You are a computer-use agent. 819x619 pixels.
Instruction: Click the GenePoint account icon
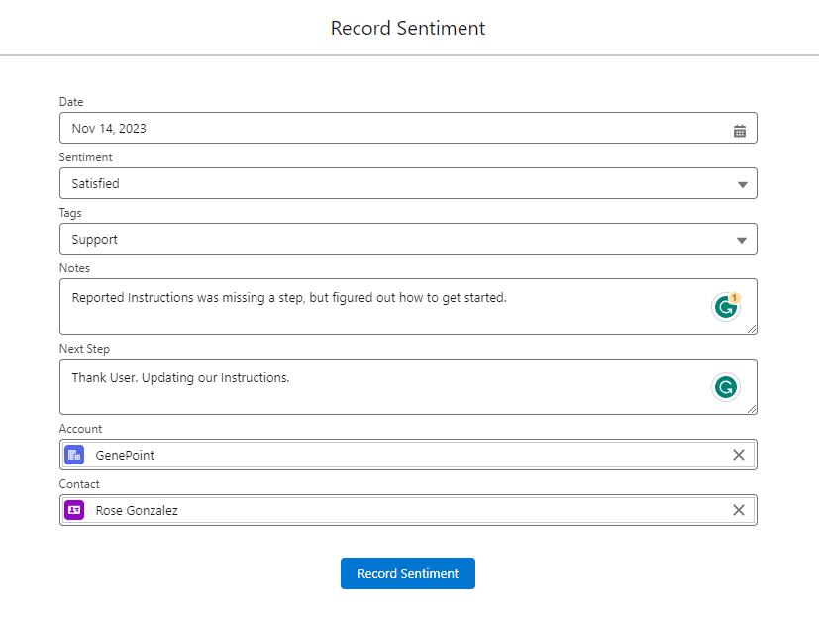74,455
